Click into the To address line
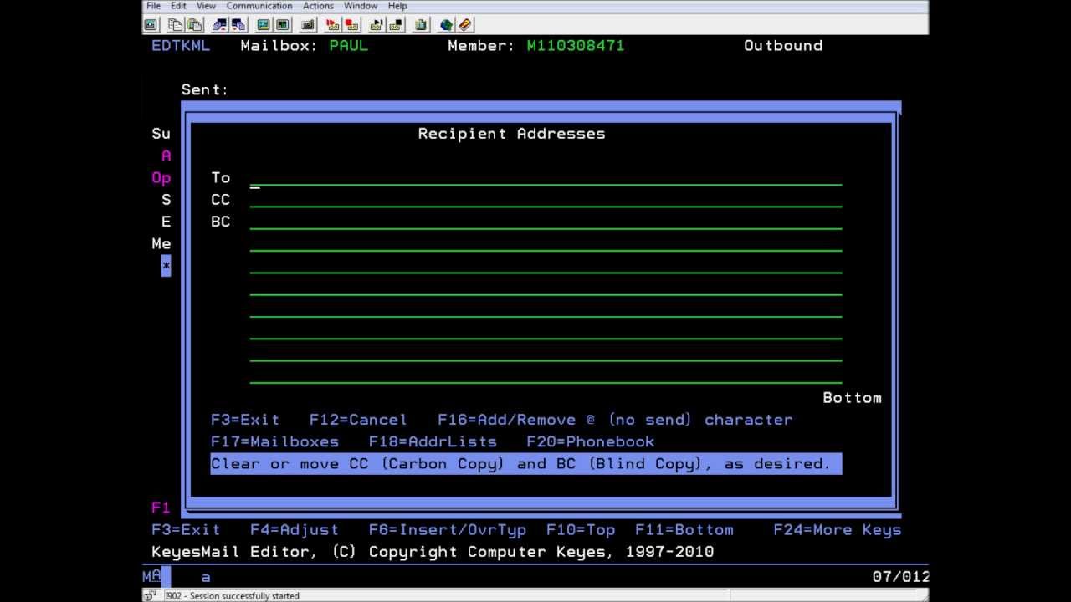The height and width of the screenshot is (602, 1071). (x=546, y=177)
